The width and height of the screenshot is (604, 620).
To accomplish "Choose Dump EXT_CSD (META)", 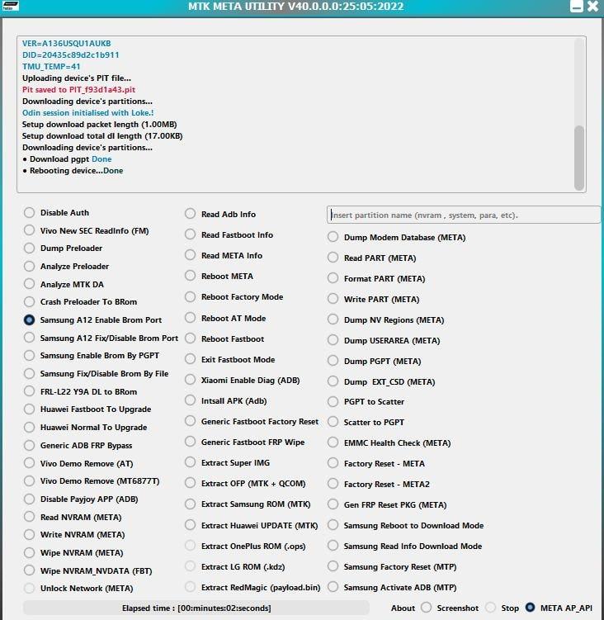I will 333,381.
